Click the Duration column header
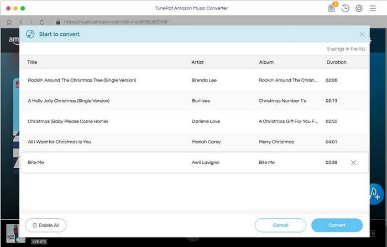387x247 pixels. [x=336, y=62]
